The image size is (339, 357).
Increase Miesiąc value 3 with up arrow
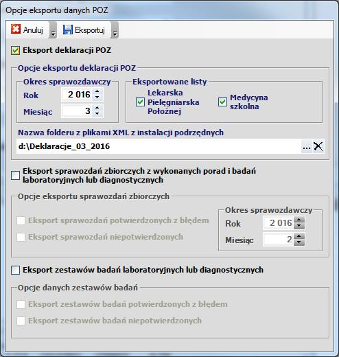point(97,108)
